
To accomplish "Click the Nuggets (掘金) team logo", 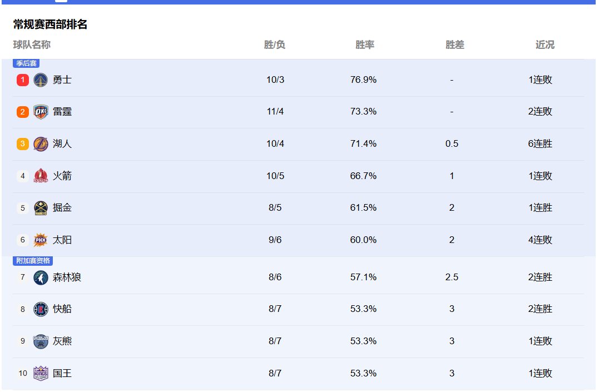I will coord(41,208).
